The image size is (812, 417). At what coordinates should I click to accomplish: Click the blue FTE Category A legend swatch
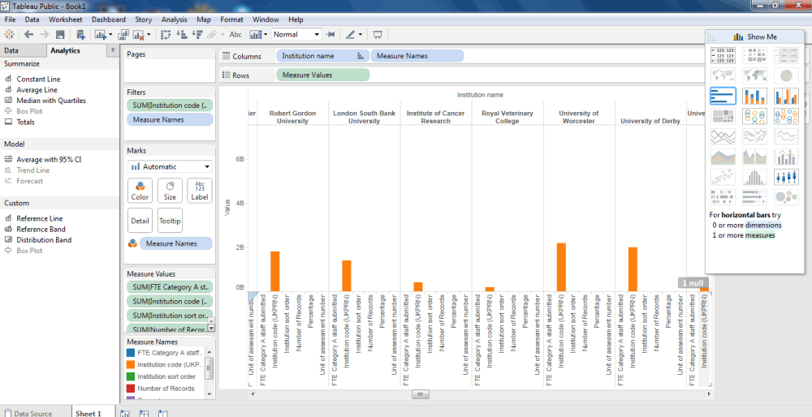coord(131,353)
